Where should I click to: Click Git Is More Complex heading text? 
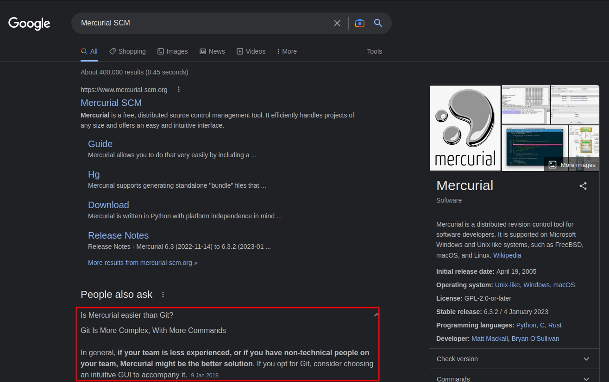pos(153,331)
